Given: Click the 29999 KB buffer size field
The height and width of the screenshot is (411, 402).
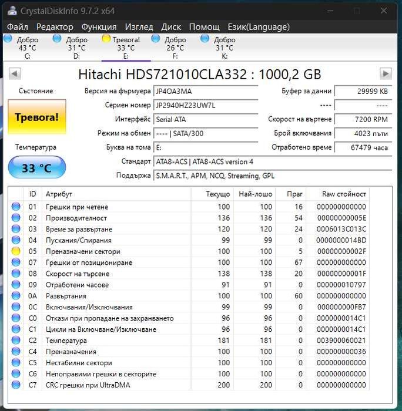Looking at the screenshot, I should pyautogui.click(x=363, y=91).
